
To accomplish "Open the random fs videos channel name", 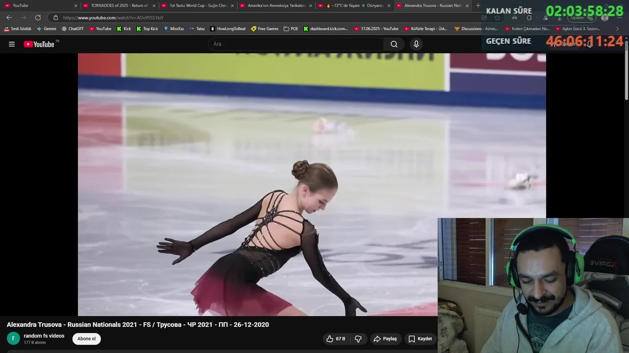I will (x=44, y=336).
